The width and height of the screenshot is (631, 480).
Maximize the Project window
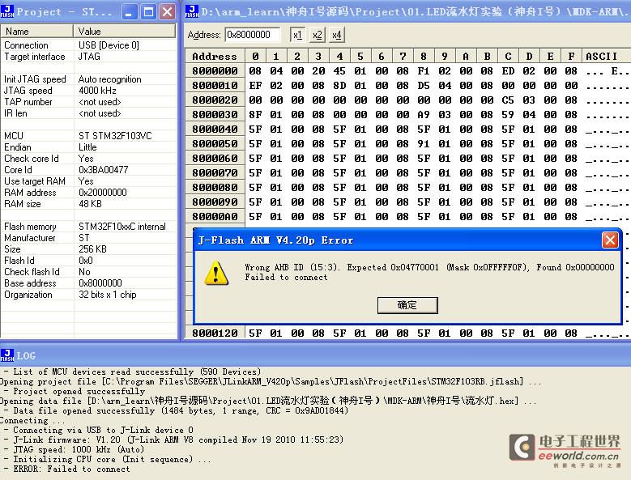(x=148, y=11)
